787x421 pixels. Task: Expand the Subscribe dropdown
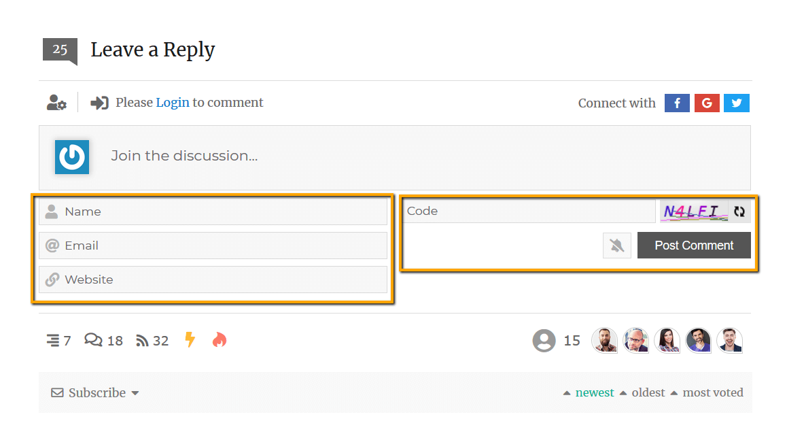click(96, 393)
